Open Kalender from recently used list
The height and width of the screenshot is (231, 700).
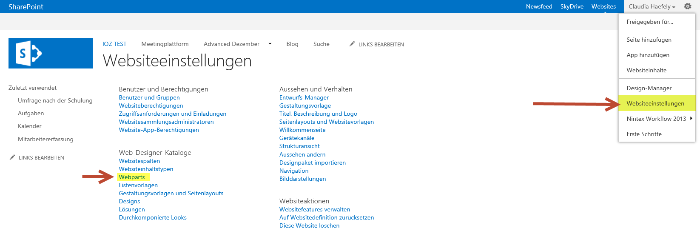pos(30,126)
